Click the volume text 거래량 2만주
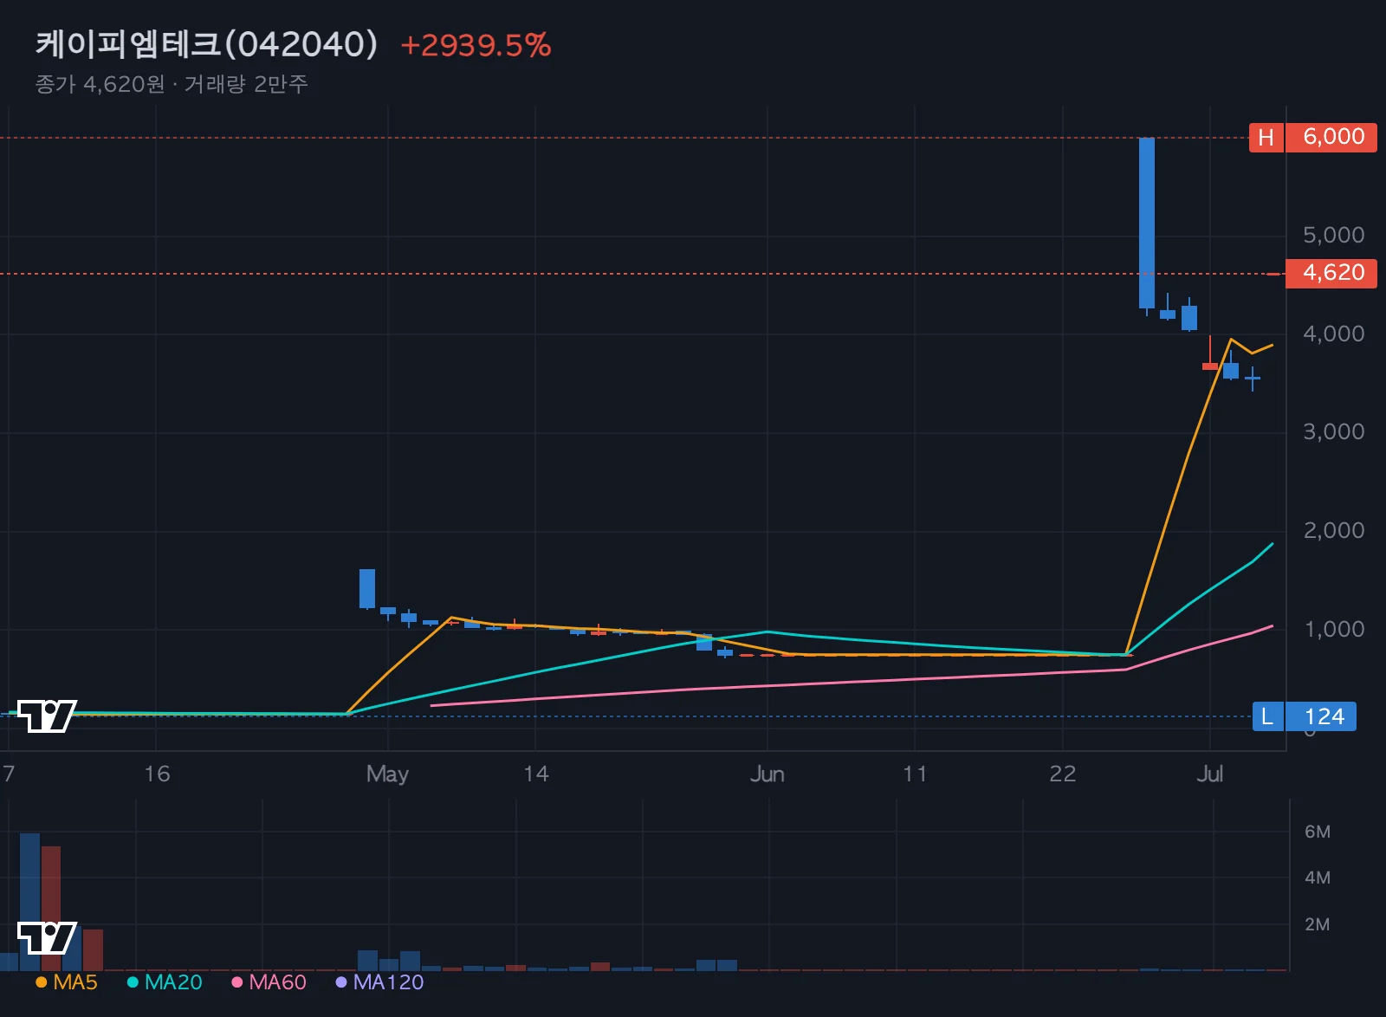Image resolution: width=1386 pixels, height=1017 pixels. pos(246,84)
